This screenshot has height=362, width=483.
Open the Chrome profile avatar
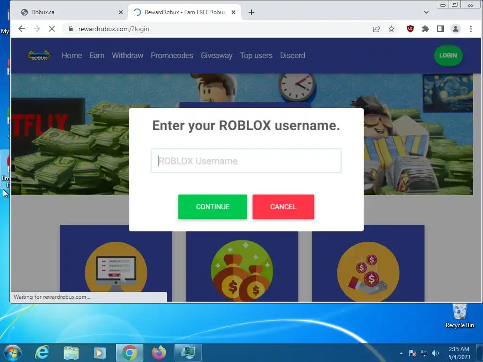(455, 29)
